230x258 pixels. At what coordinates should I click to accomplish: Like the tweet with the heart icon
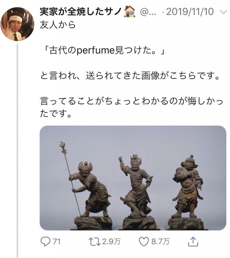[x=144, y=242]
